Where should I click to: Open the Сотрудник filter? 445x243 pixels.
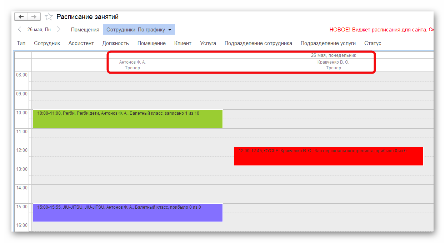click(47, 43)
